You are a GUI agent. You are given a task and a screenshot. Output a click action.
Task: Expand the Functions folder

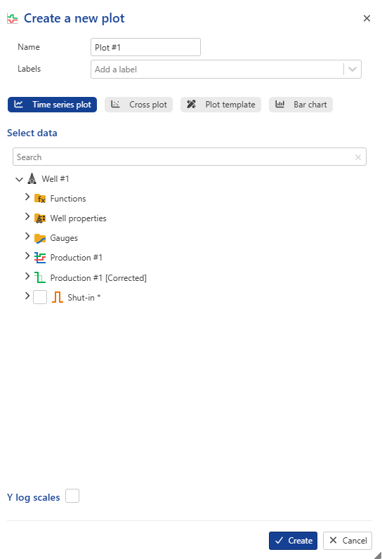(27, 197)
